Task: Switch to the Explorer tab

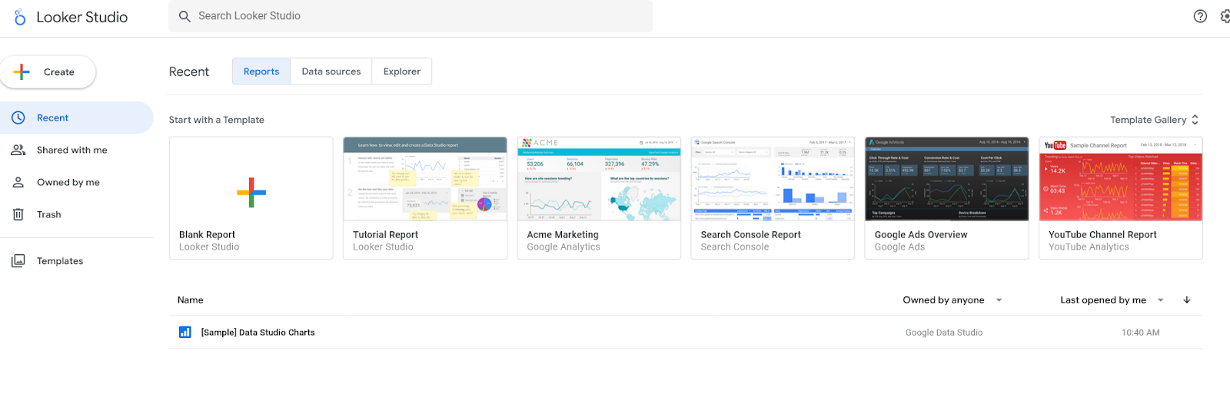Action: [x=402, y=71]
